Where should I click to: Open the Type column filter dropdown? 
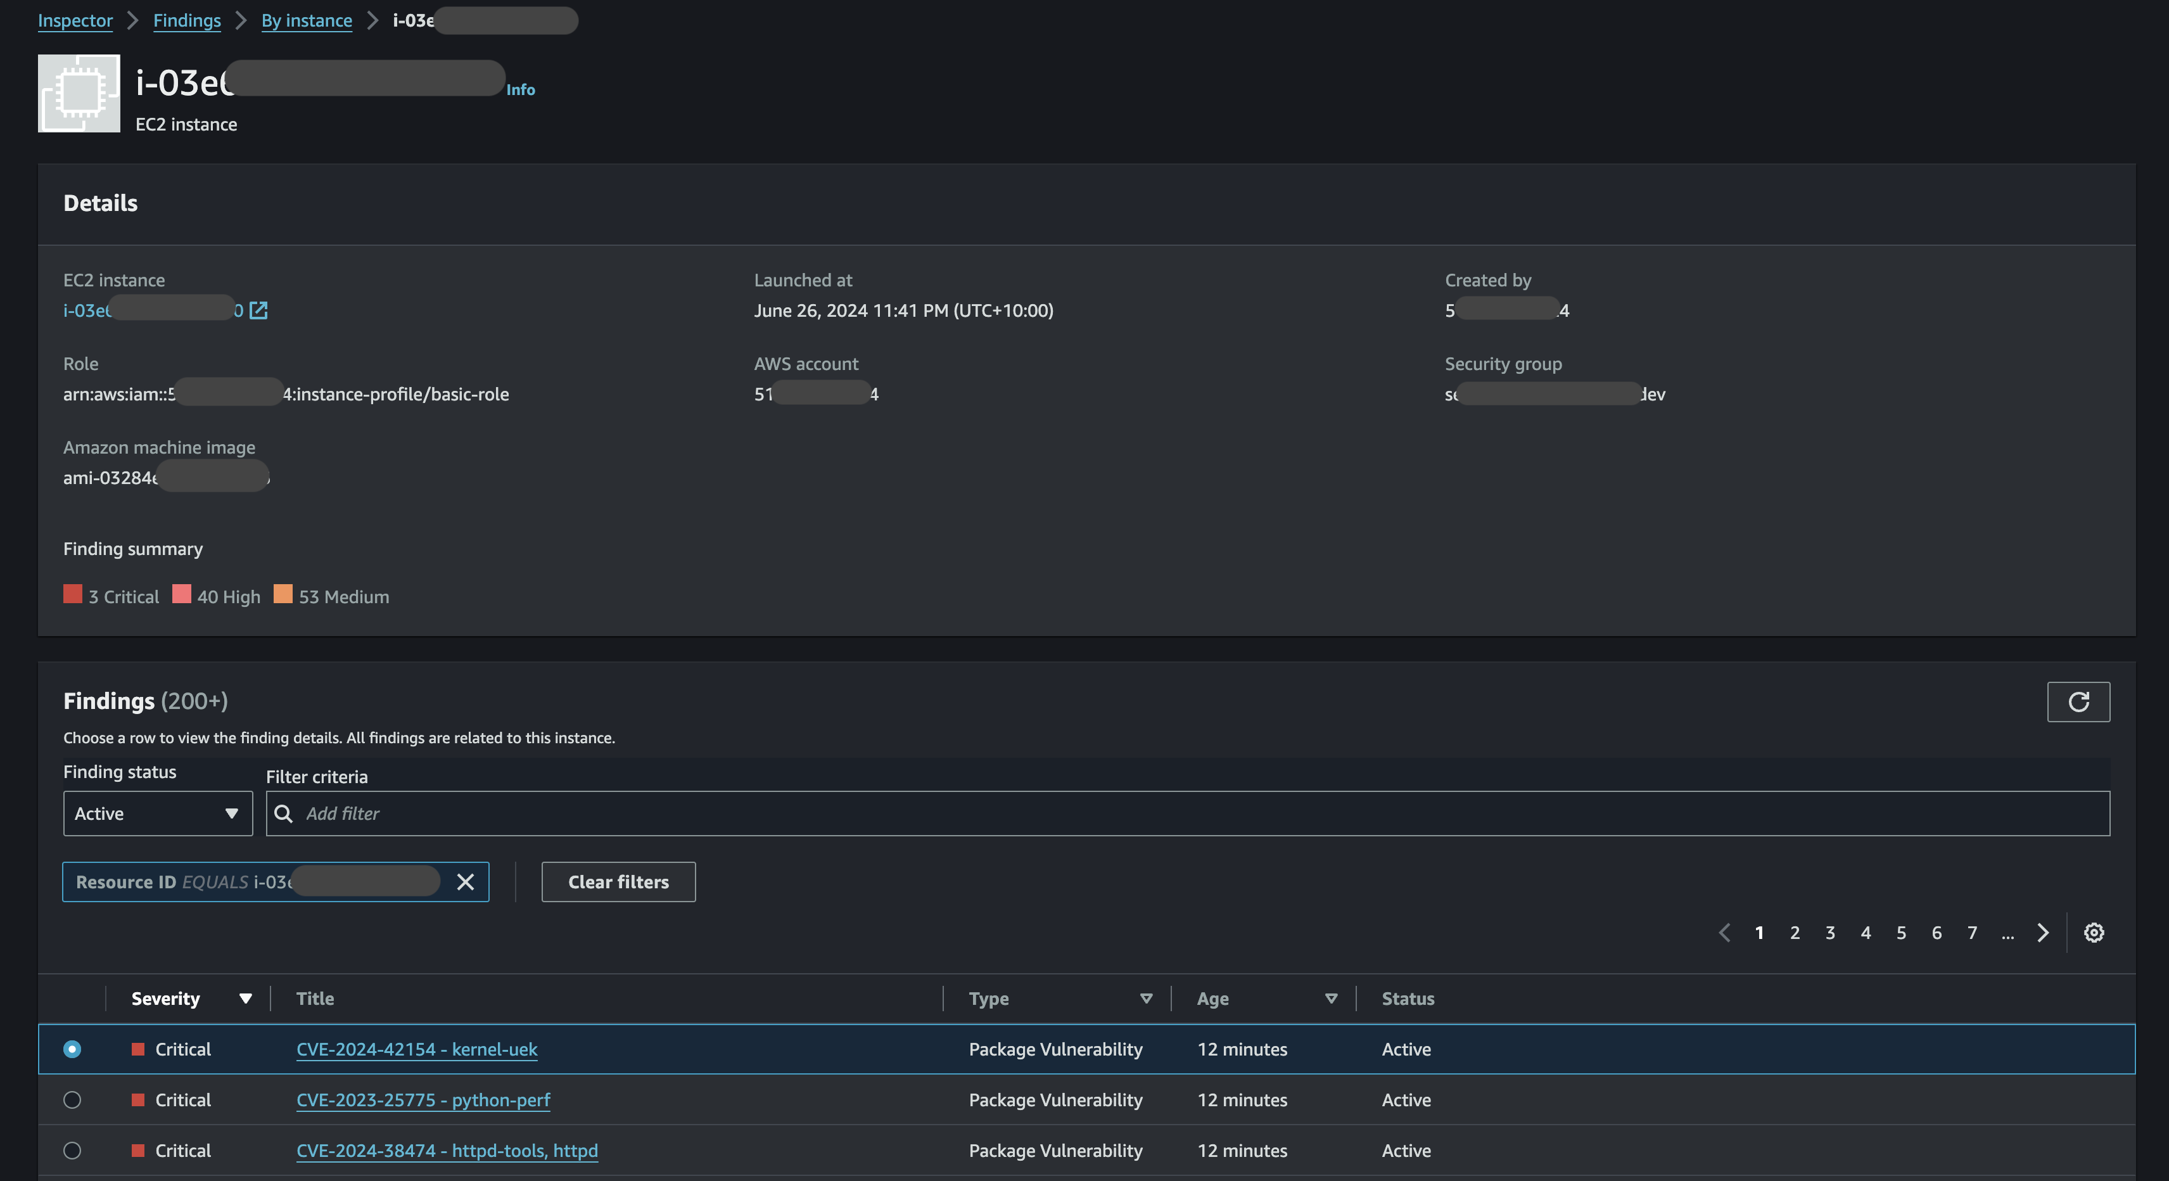[x=1147, y=998]
